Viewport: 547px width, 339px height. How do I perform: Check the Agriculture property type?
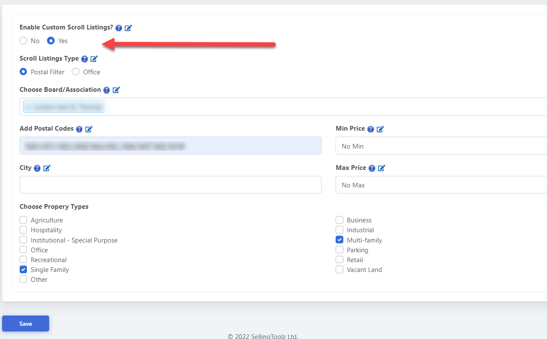(23, 220)
